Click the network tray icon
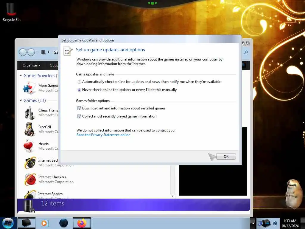The width and height of the screenshot is (305, 229). click(267, 223)
